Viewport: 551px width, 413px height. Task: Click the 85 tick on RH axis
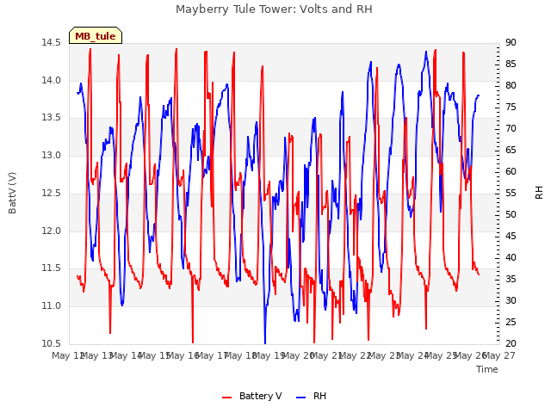pyautogui.click(x=511, y=65)
